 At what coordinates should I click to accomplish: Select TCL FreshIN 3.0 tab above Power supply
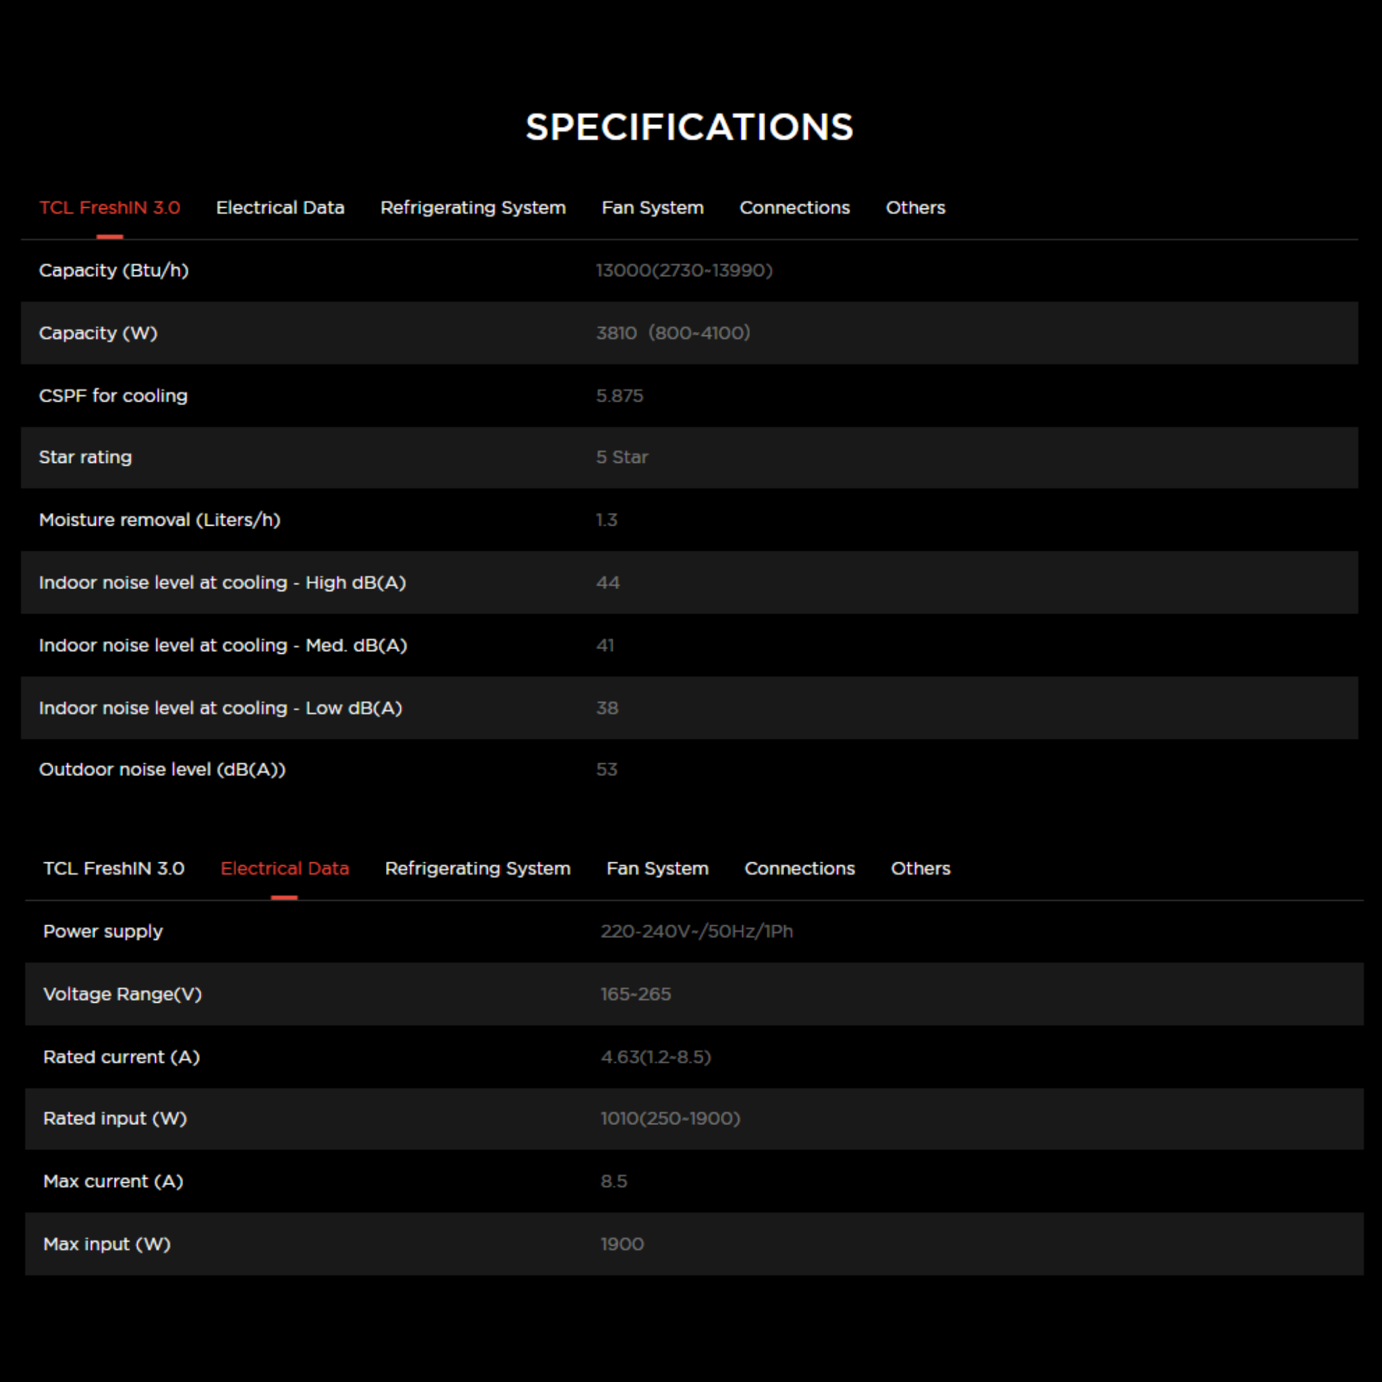[114, 868]
